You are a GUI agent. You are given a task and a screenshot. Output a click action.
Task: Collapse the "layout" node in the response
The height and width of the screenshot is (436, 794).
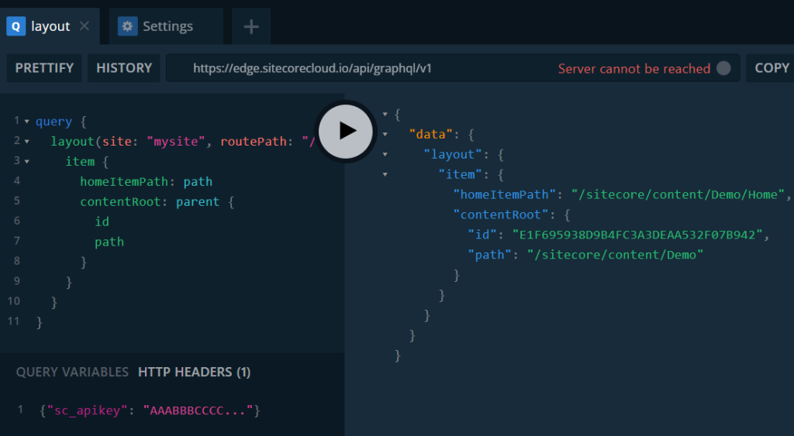(385, 154)
